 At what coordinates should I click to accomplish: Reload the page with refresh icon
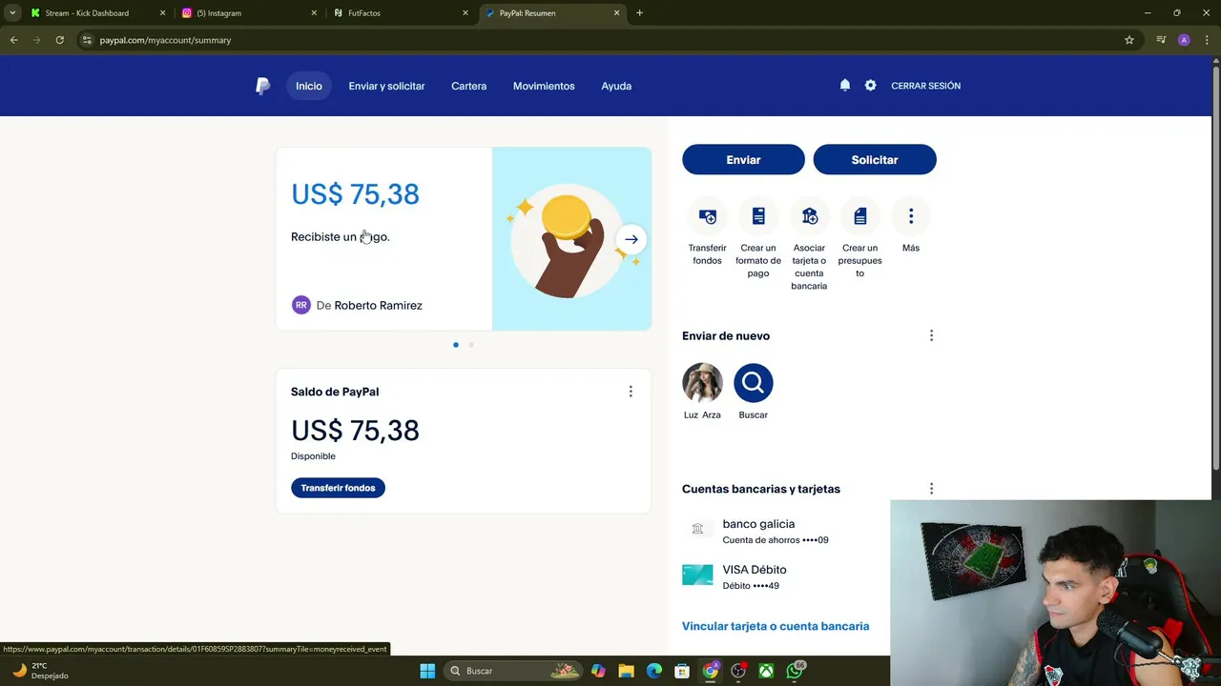pos(59,40)
